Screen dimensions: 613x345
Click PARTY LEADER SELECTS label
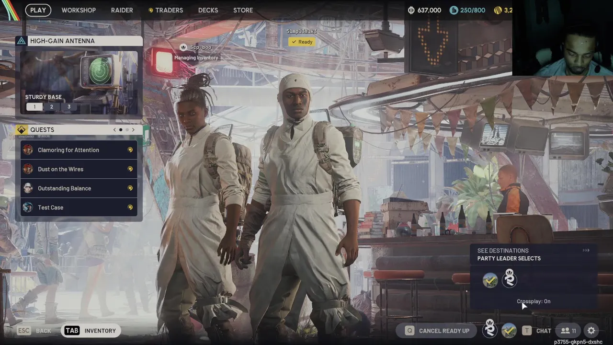[x=509, y=258]
